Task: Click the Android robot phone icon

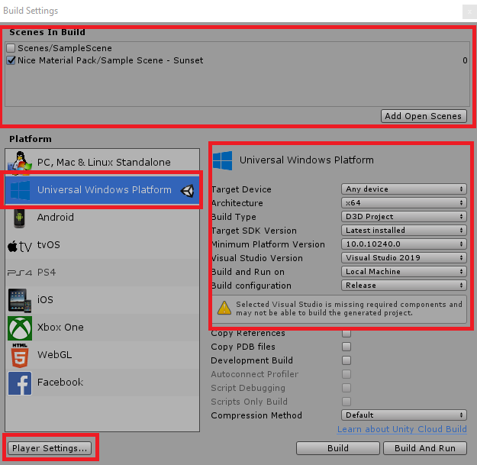Action: point(20,218)
